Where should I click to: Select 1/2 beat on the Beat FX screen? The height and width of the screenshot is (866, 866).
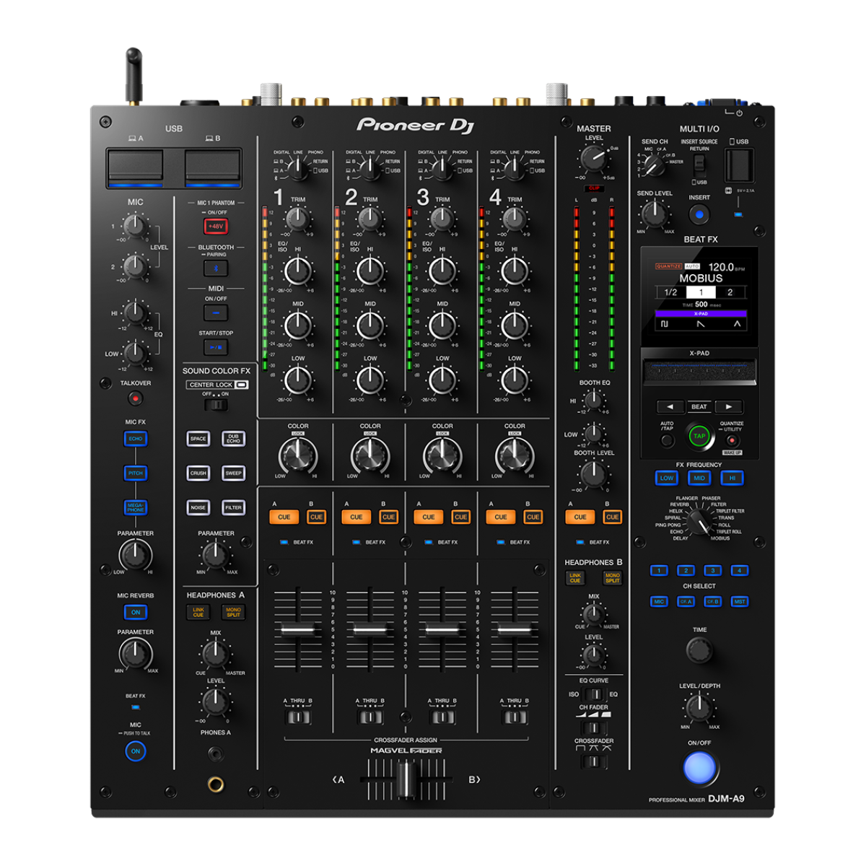click(x=670, y=292)
